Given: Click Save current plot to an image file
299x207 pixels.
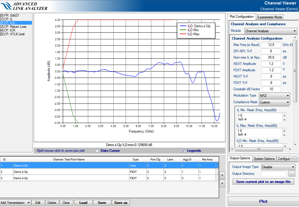Looking at the screenshot, I should coord(263,182).
